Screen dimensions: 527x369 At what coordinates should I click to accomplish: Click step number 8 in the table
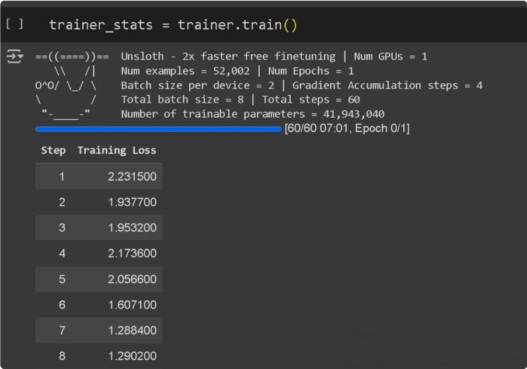point(62,356)
